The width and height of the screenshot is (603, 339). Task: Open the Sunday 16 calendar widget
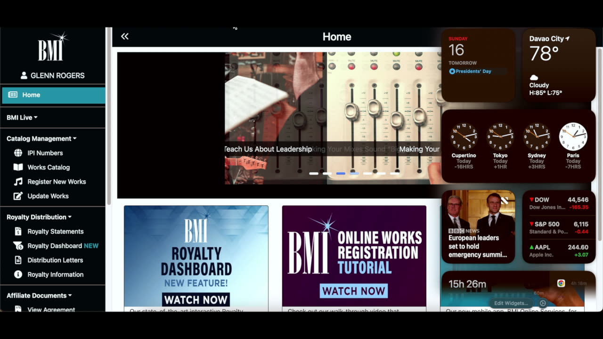coord(478,65)
